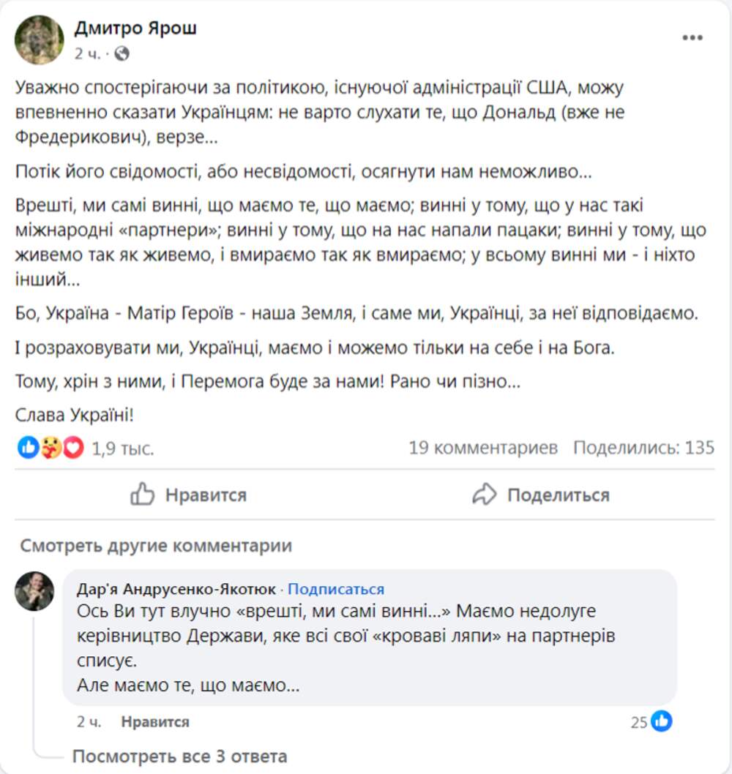Click Подписаться to follow the commenter

336,589
